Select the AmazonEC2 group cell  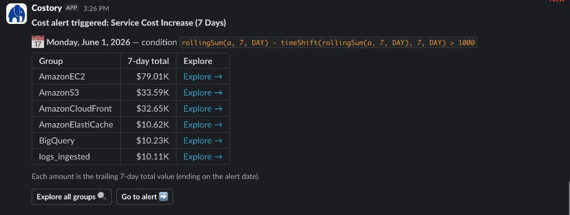coord(76,77)
